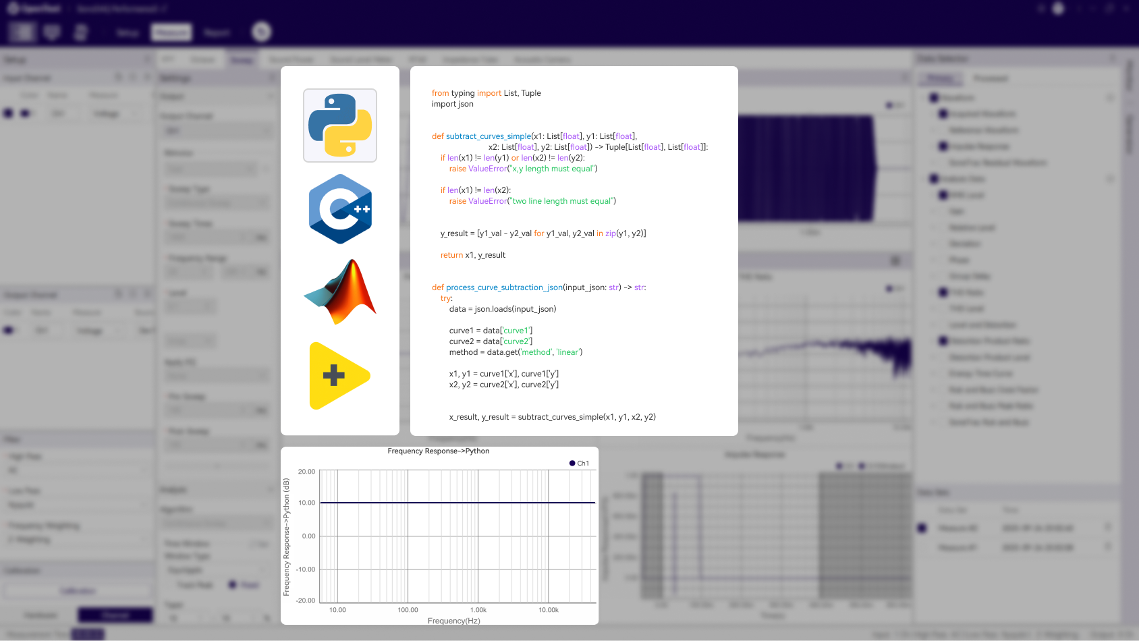
Task: Open the Frequency Weighting dropdown
Action: 78,540
